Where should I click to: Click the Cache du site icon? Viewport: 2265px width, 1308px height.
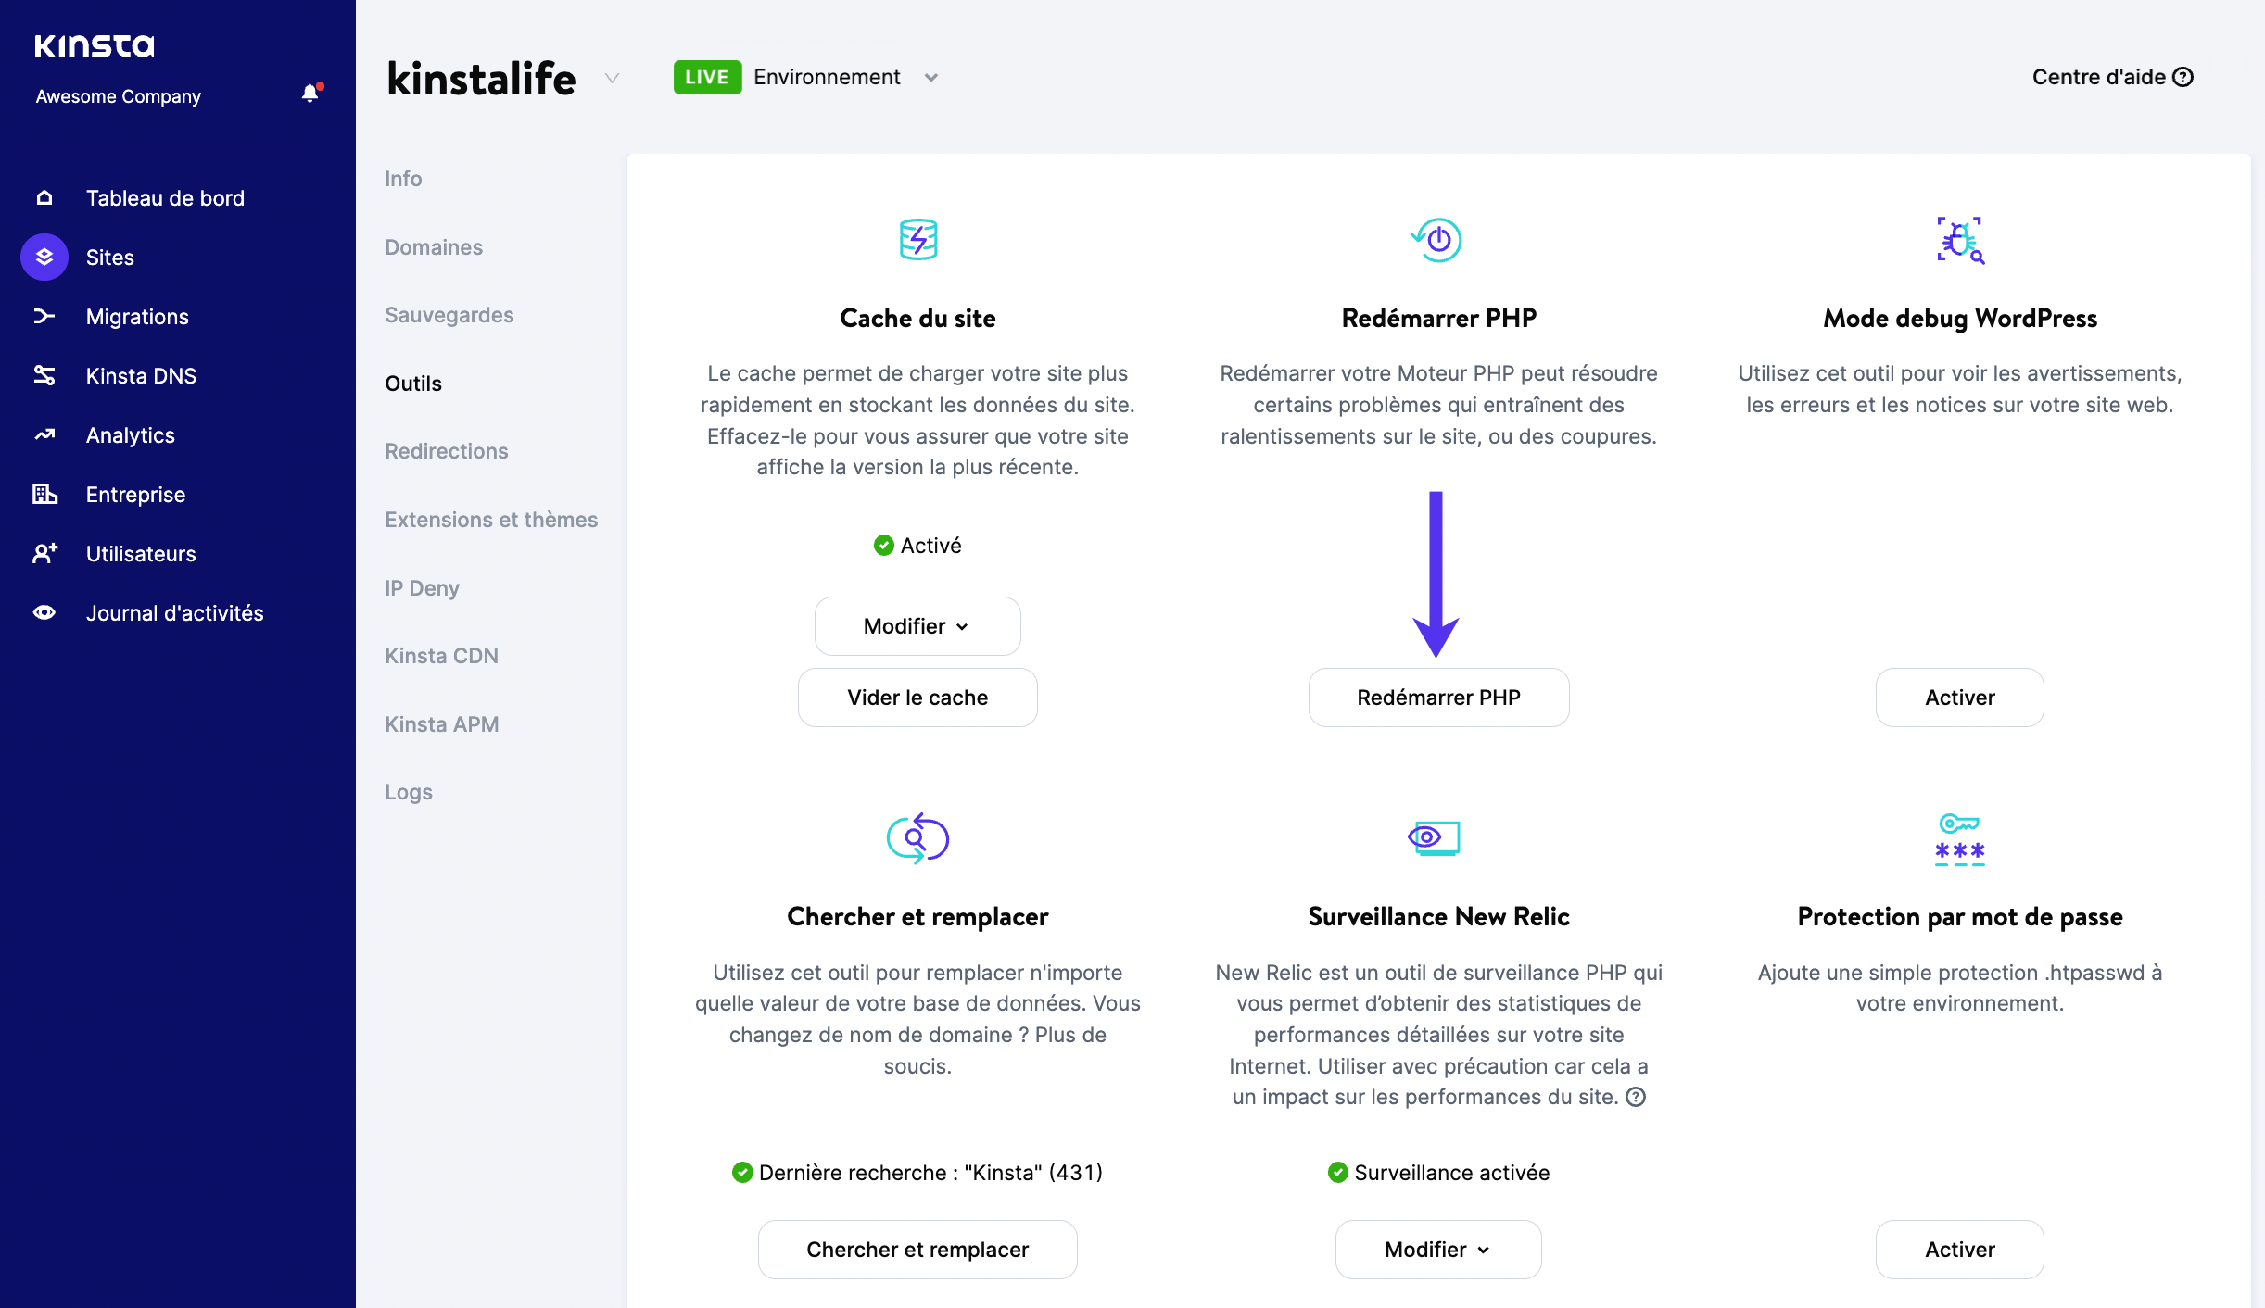click(x=916, y=238)
